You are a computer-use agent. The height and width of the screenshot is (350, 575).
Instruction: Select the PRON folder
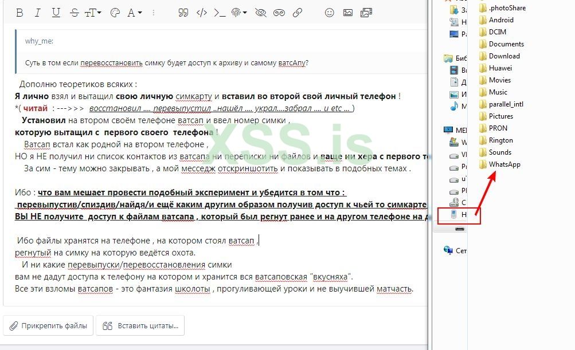[493, 128]
